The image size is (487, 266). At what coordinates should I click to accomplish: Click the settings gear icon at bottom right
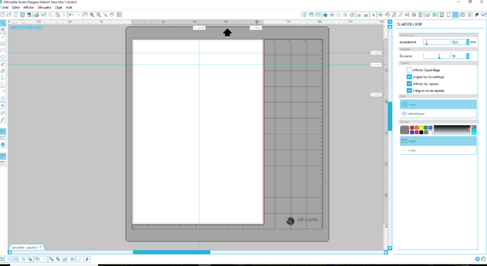coord(477,259)
